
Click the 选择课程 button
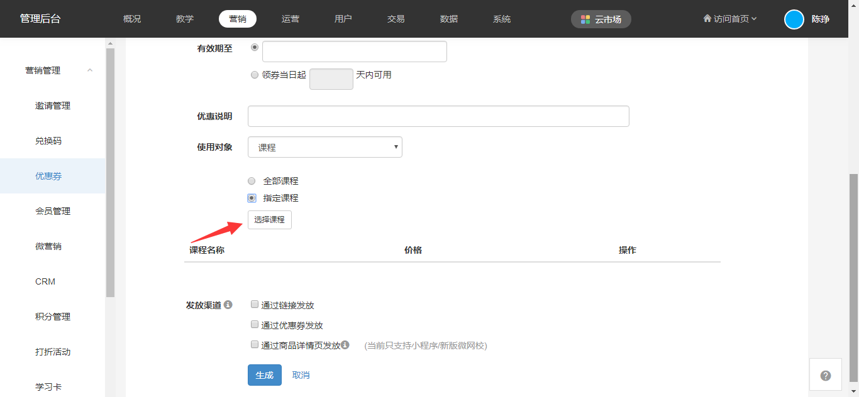(269, 220)
